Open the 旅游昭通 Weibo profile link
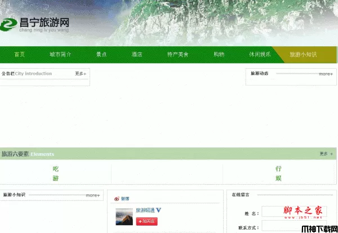This screenshot has height=233, width=338. [145, 210]
